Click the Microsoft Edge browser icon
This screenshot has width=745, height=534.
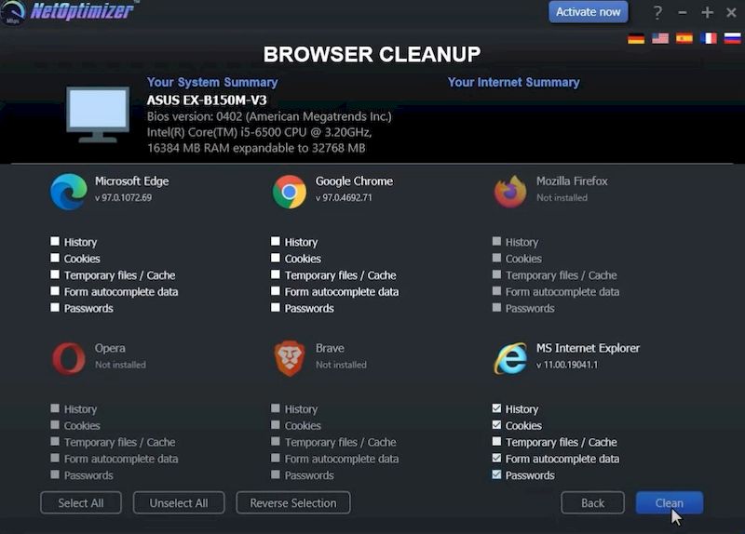click(x=69, y=192)
